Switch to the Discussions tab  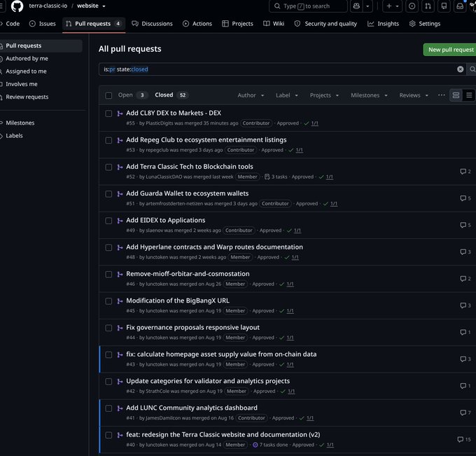[x=152, y=24]
